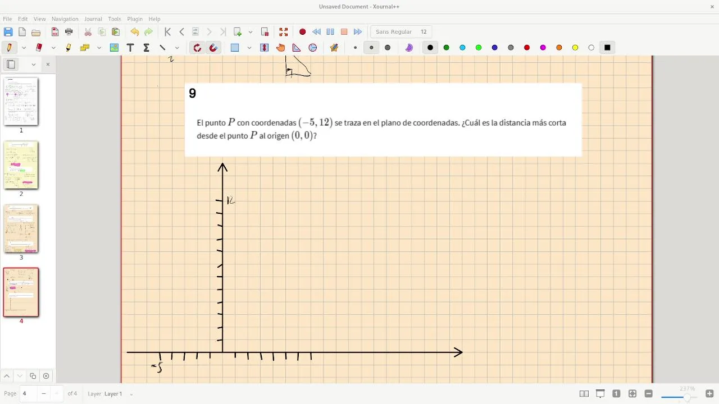Image resolution: width=719 pixels, height=404 pixels.
Task: Open the Tools menu
Action: pyautogui.click(x=115, y=19)
